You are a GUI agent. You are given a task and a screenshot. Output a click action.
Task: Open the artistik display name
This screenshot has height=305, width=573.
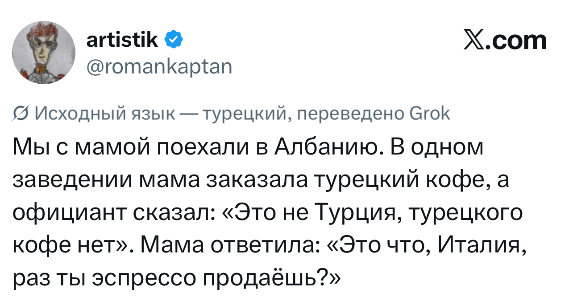coord(122,41)
